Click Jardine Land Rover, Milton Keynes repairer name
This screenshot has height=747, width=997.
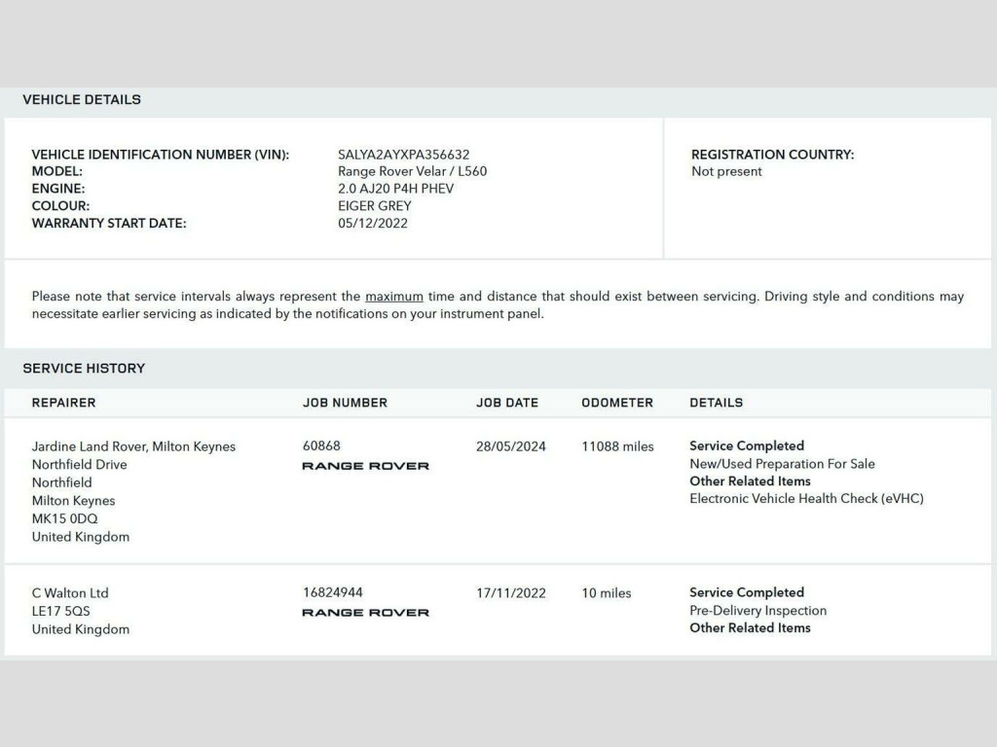point(133,446)
